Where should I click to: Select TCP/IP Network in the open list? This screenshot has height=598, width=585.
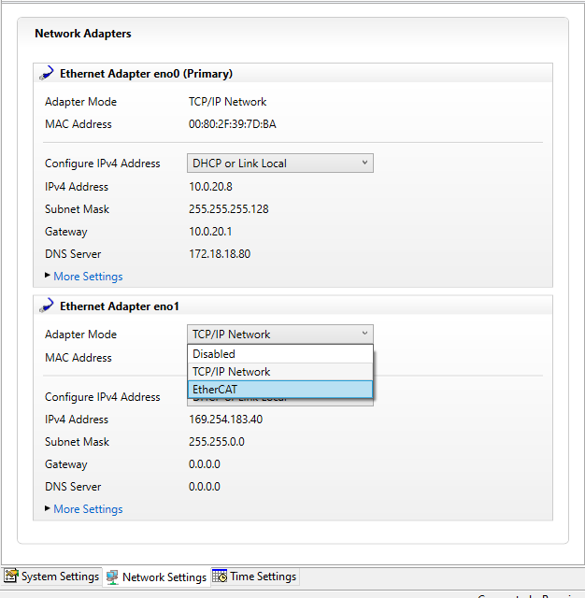point(280,372)
